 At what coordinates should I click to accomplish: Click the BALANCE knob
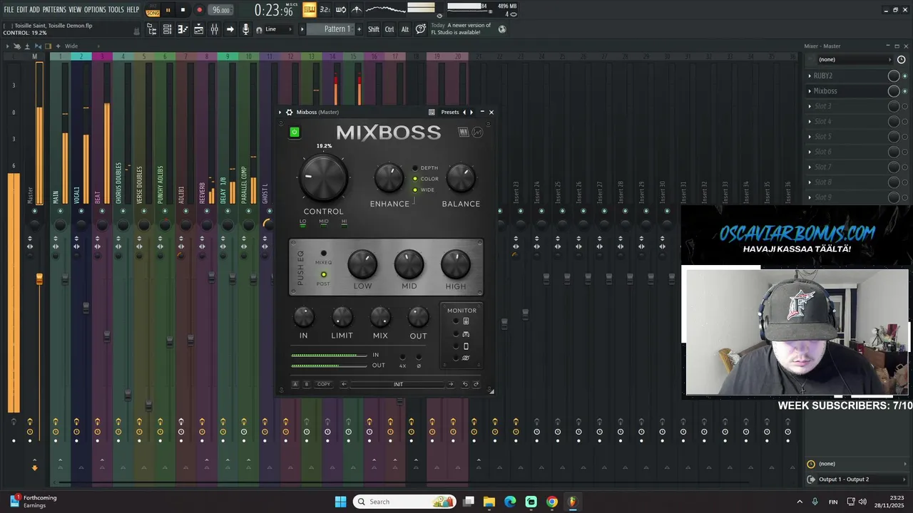[461, 178]
